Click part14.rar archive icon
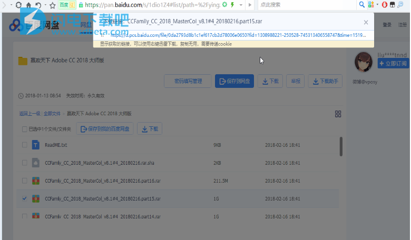This screenshot has width=411, height=240. pyautogui.click(x=36, y=216)
